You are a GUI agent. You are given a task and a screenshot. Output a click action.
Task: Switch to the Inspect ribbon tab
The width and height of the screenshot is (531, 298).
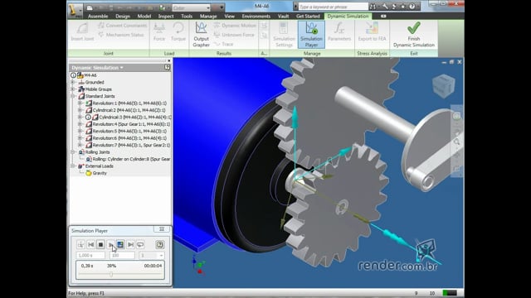click(166, 17)
